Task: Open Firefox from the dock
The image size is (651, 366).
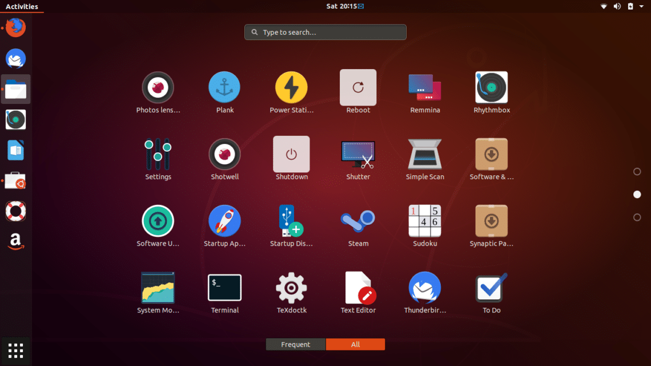Action: click(x=15, y=27)
